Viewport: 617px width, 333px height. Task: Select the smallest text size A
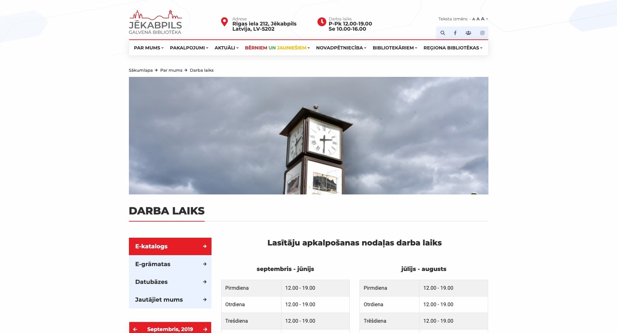pos(474,19)
